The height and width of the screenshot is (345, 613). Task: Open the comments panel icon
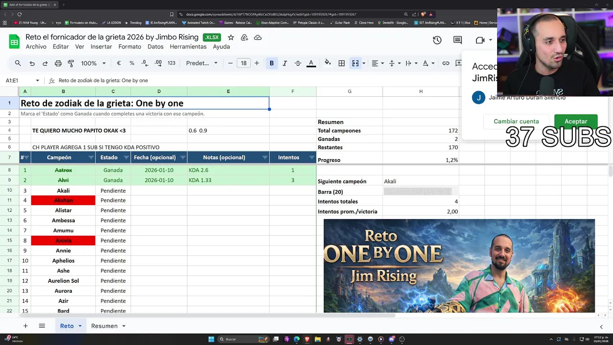(458, 41)
